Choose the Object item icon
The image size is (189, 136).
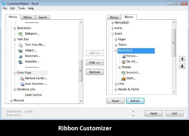tap(20, 51)
